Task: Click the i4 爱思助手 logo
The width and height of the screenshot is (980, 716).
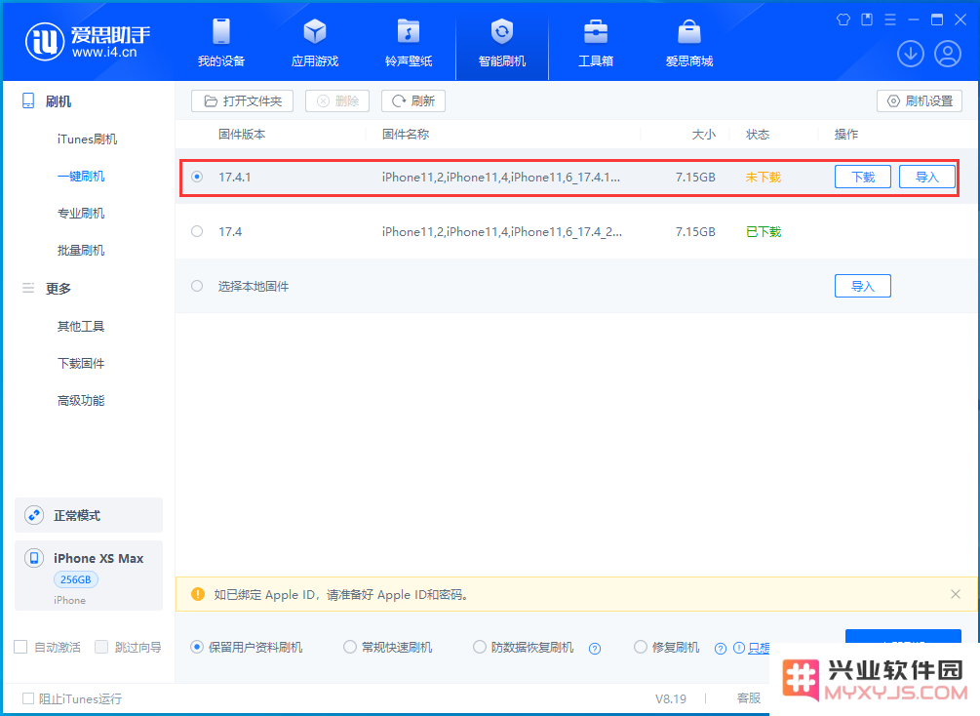Action: [x=88, y=42]
